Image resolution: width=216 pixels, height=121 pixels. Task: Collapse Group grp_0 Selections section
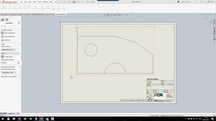(x=20, y=67)
